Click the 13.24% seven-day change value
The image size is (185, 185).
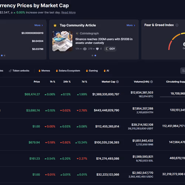click(81, 142)
